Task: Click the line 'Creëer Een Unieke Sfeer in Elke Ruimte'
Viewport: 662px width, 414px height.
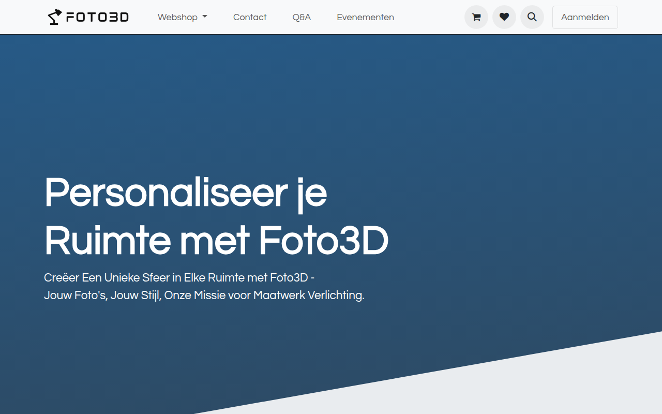Action: (x=179, y=277)
